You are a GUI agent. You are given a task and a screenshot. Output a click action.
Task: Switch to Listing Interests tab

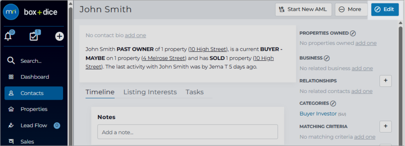click(x=150, y=92)
